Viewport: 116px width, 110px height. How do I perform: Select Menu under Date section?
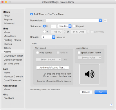[7, 73]
